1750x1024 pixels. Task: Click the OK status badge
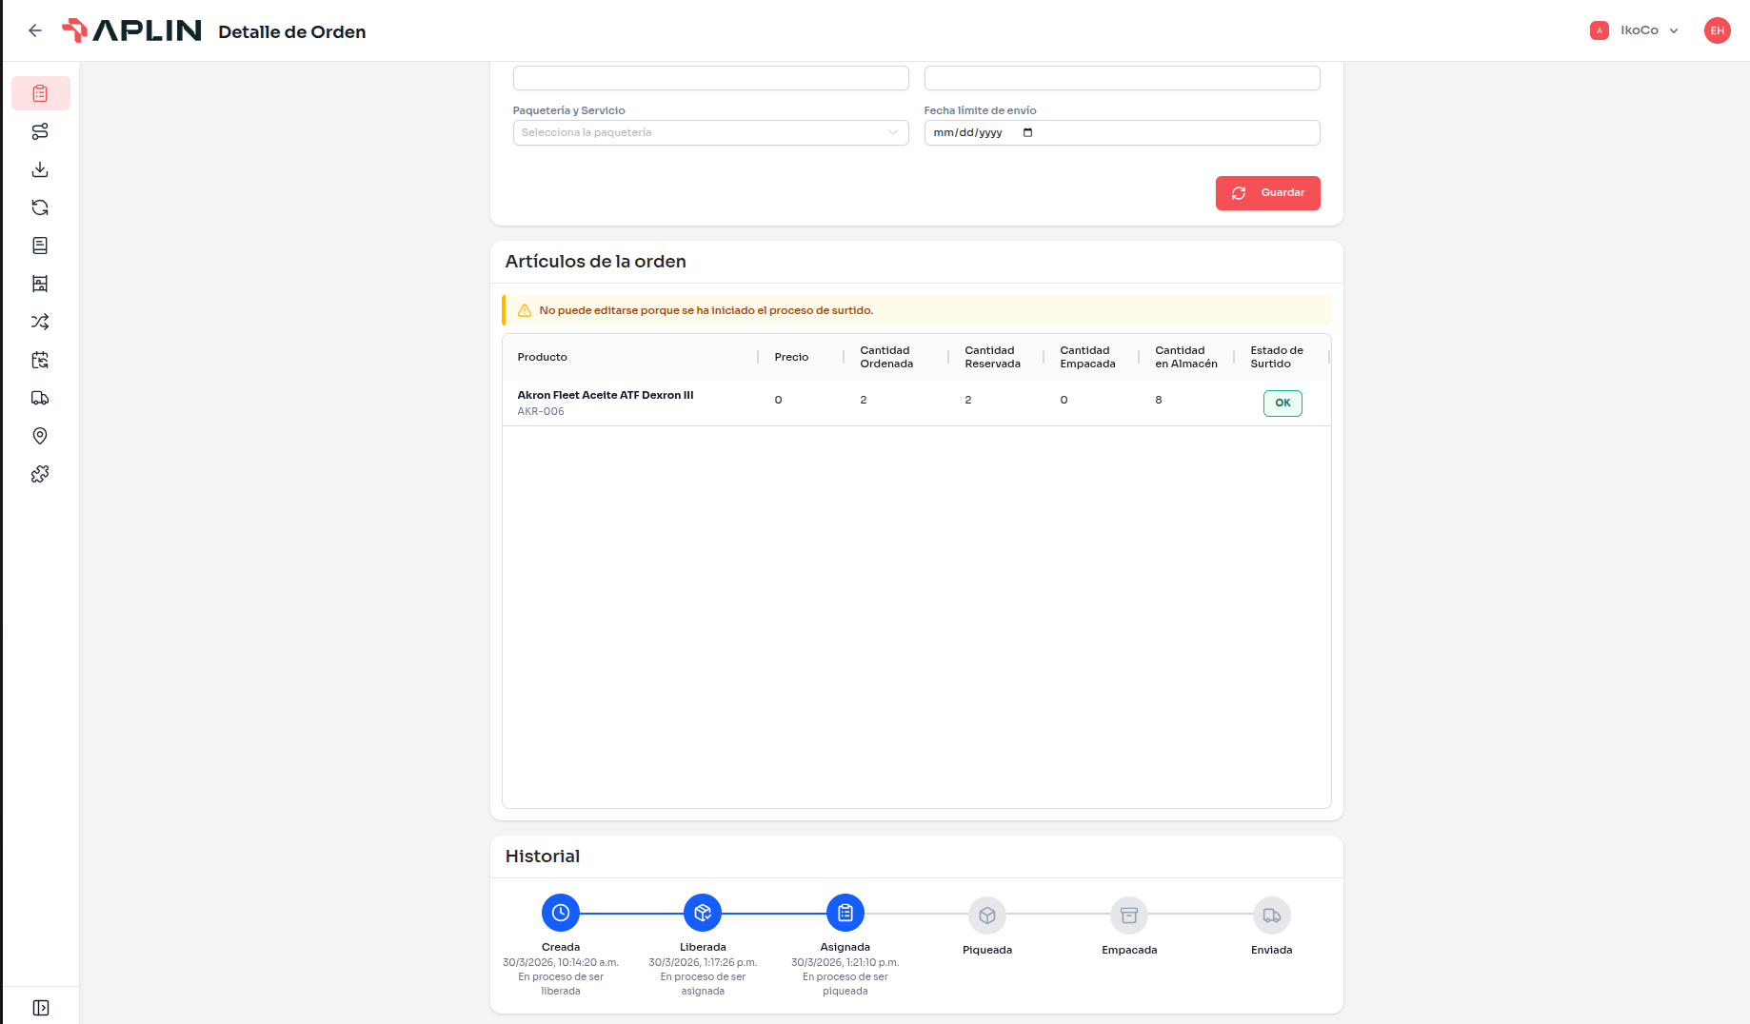point(1283,403)
